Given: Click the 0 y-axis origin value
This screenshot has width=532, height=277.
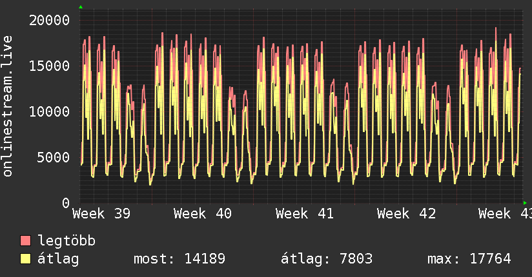Looking at the screenshot, I should pos(66,203).
